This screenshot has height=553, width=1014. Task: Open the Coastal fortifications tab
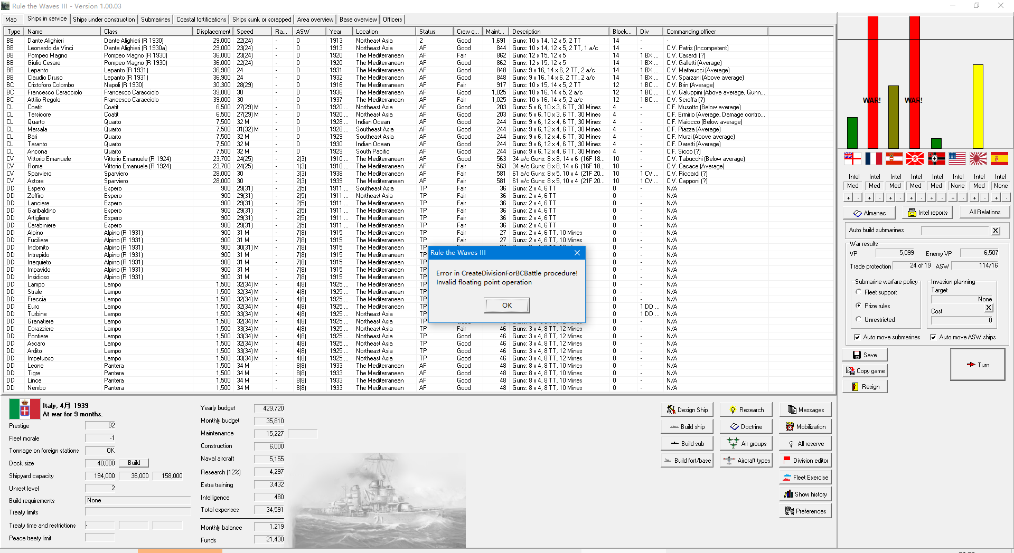201,20
